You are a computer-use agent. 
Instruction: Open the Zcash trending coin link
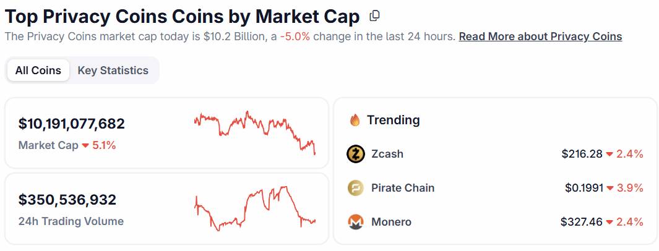387,154
